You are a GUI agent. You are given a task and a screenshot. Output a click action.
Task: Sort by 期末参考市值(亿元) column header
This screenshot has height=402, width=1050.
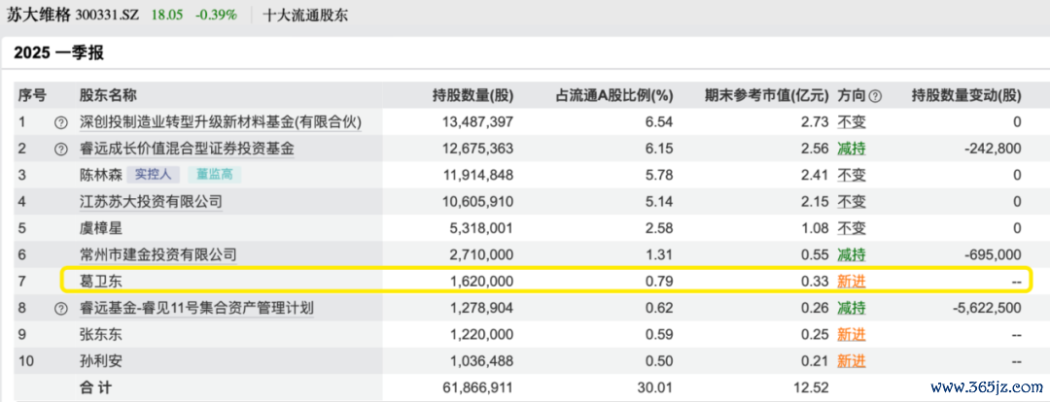tap(766, 96)
